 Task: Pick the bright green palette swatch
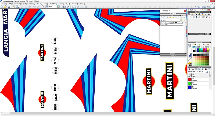[x=200, y=50]
